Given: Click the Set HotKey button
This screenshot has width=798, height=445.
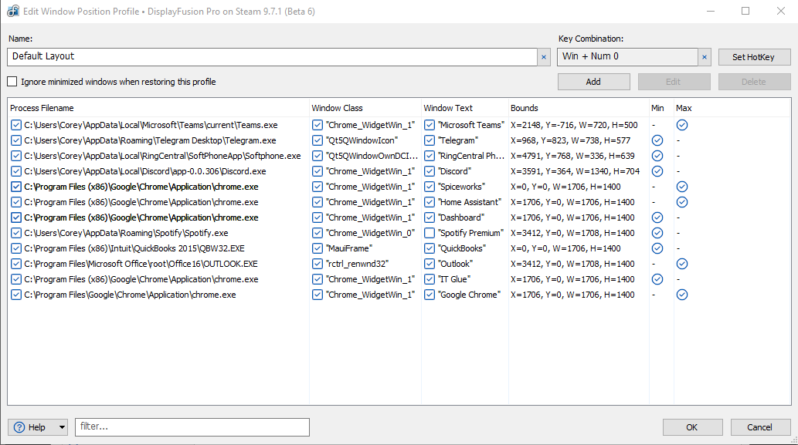Looking at the screenshot, I should point(754,57).
